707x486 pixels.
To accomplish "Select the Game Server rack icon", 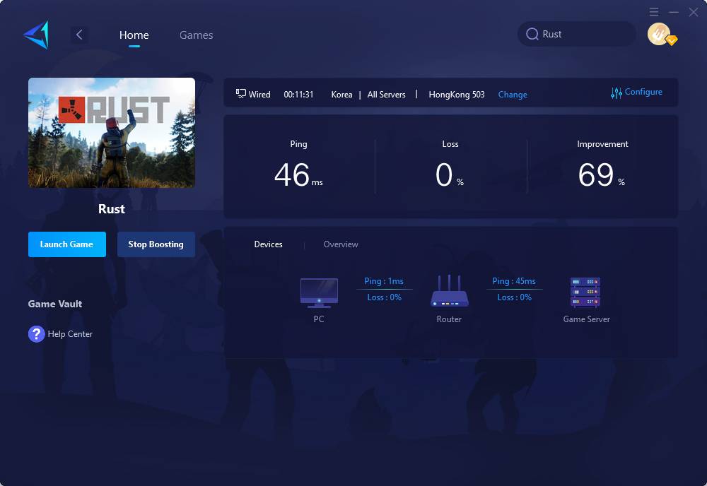I will (x=585, y=292).
